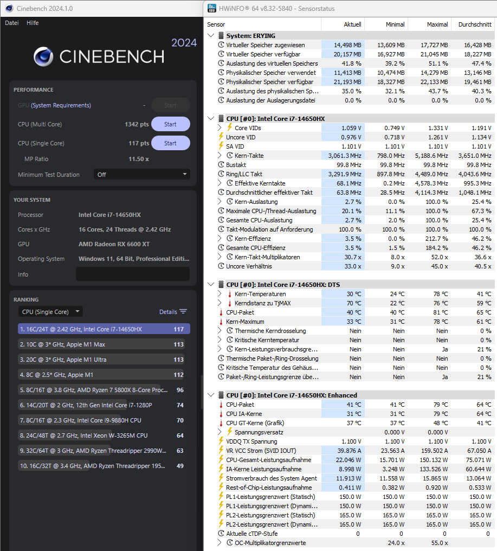Click the lightning icon beside Uncore VID
Screen dimensions: 497x551
221,137
